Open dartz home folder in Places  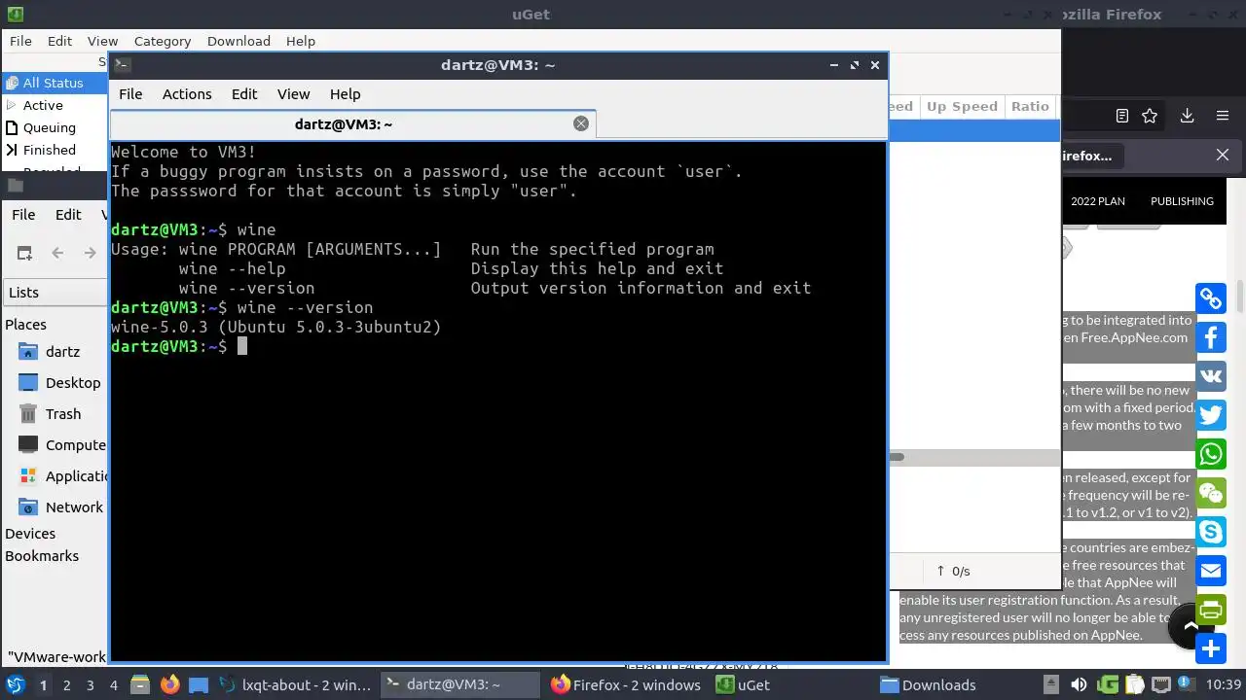[62, 352]
